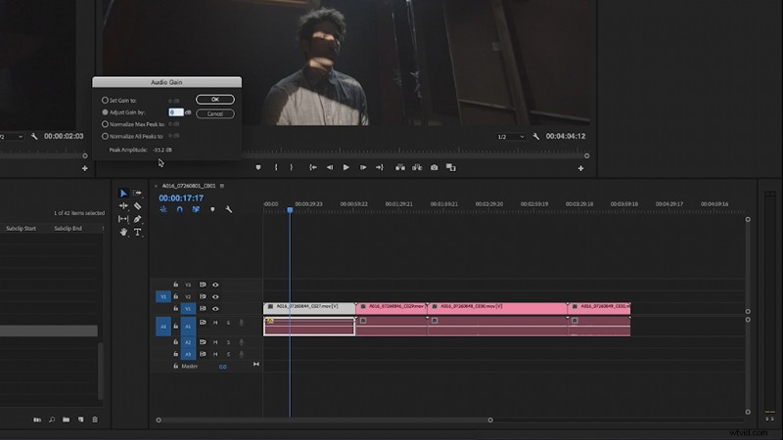Open the Source monitor button editor plus
This screenshot has width=783, height=440.
click(x=84, y=168)
